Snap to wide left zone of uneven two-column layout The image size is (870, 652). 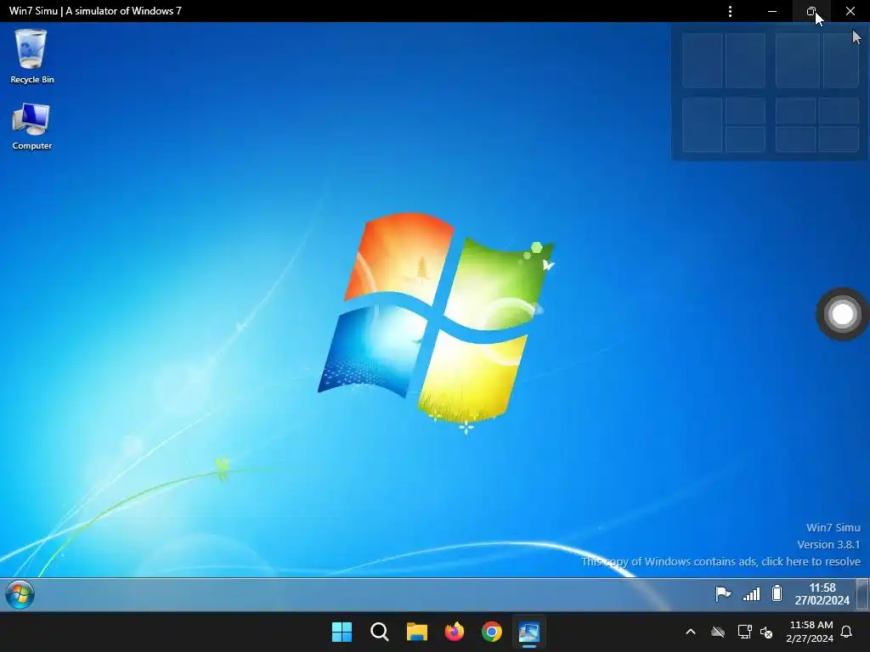tap(797, 60)
